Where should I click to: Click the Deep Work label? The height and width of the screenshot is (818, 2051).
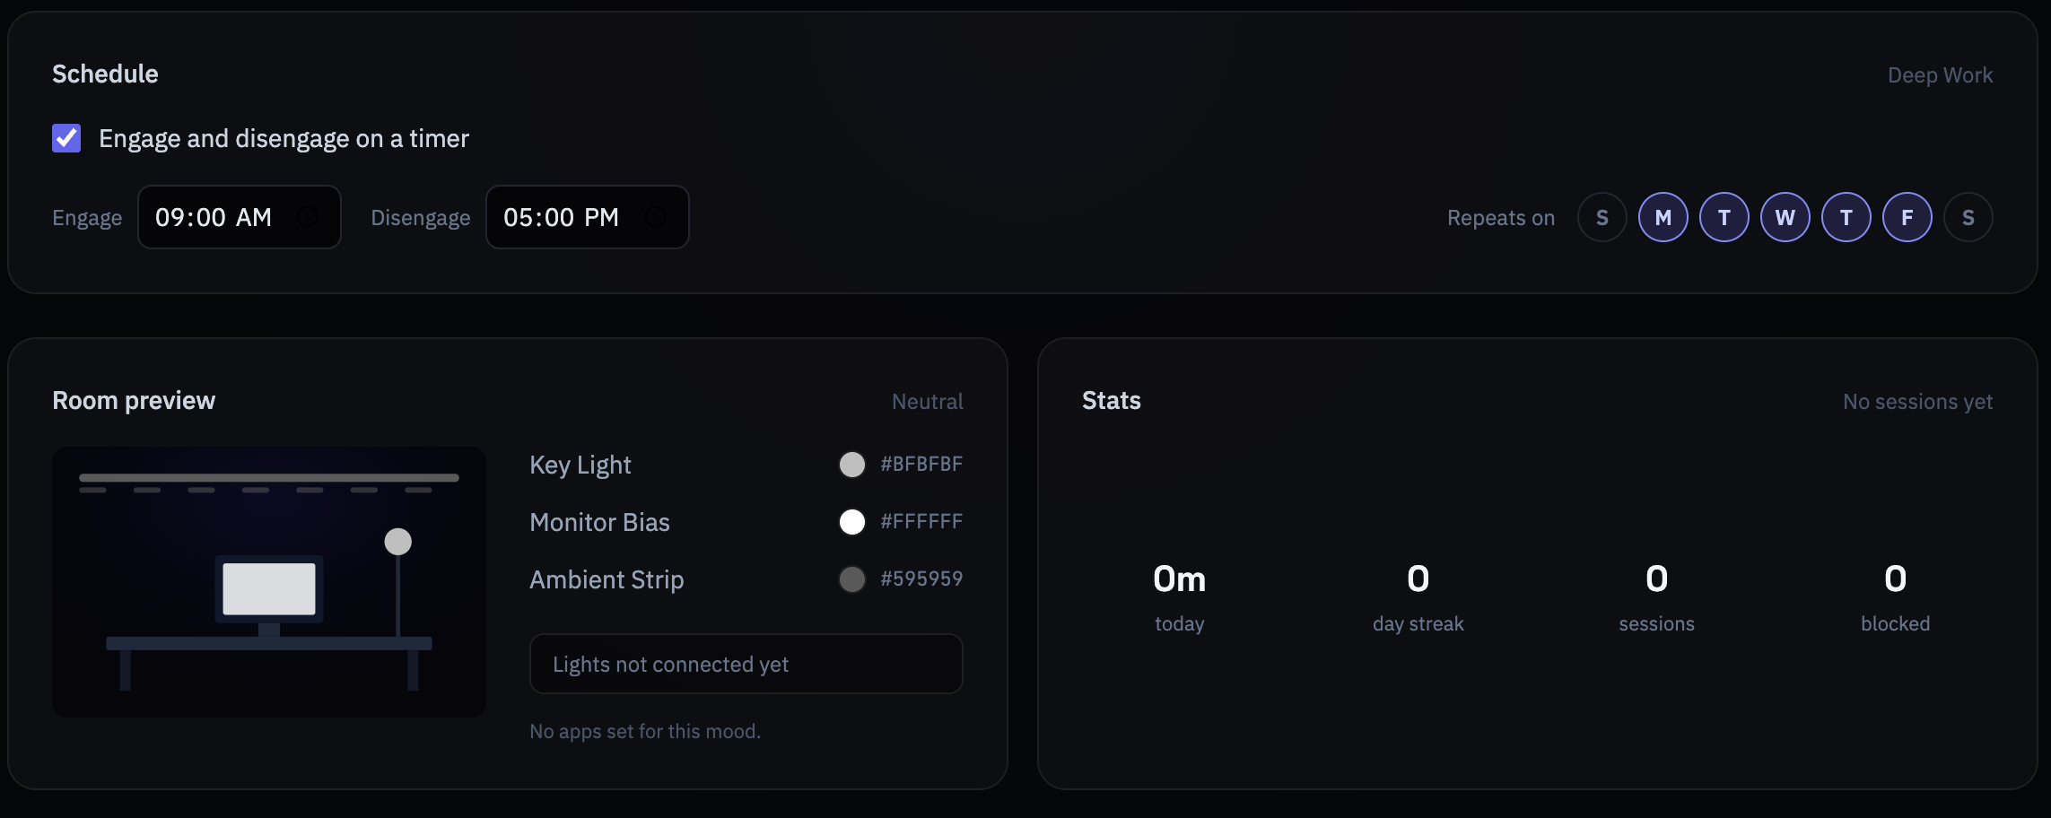(1941, 75)
